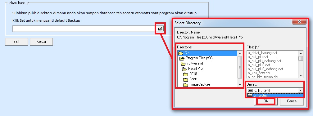
Task: Cancel the Select Directory dialog
Action: coord(292,101)
